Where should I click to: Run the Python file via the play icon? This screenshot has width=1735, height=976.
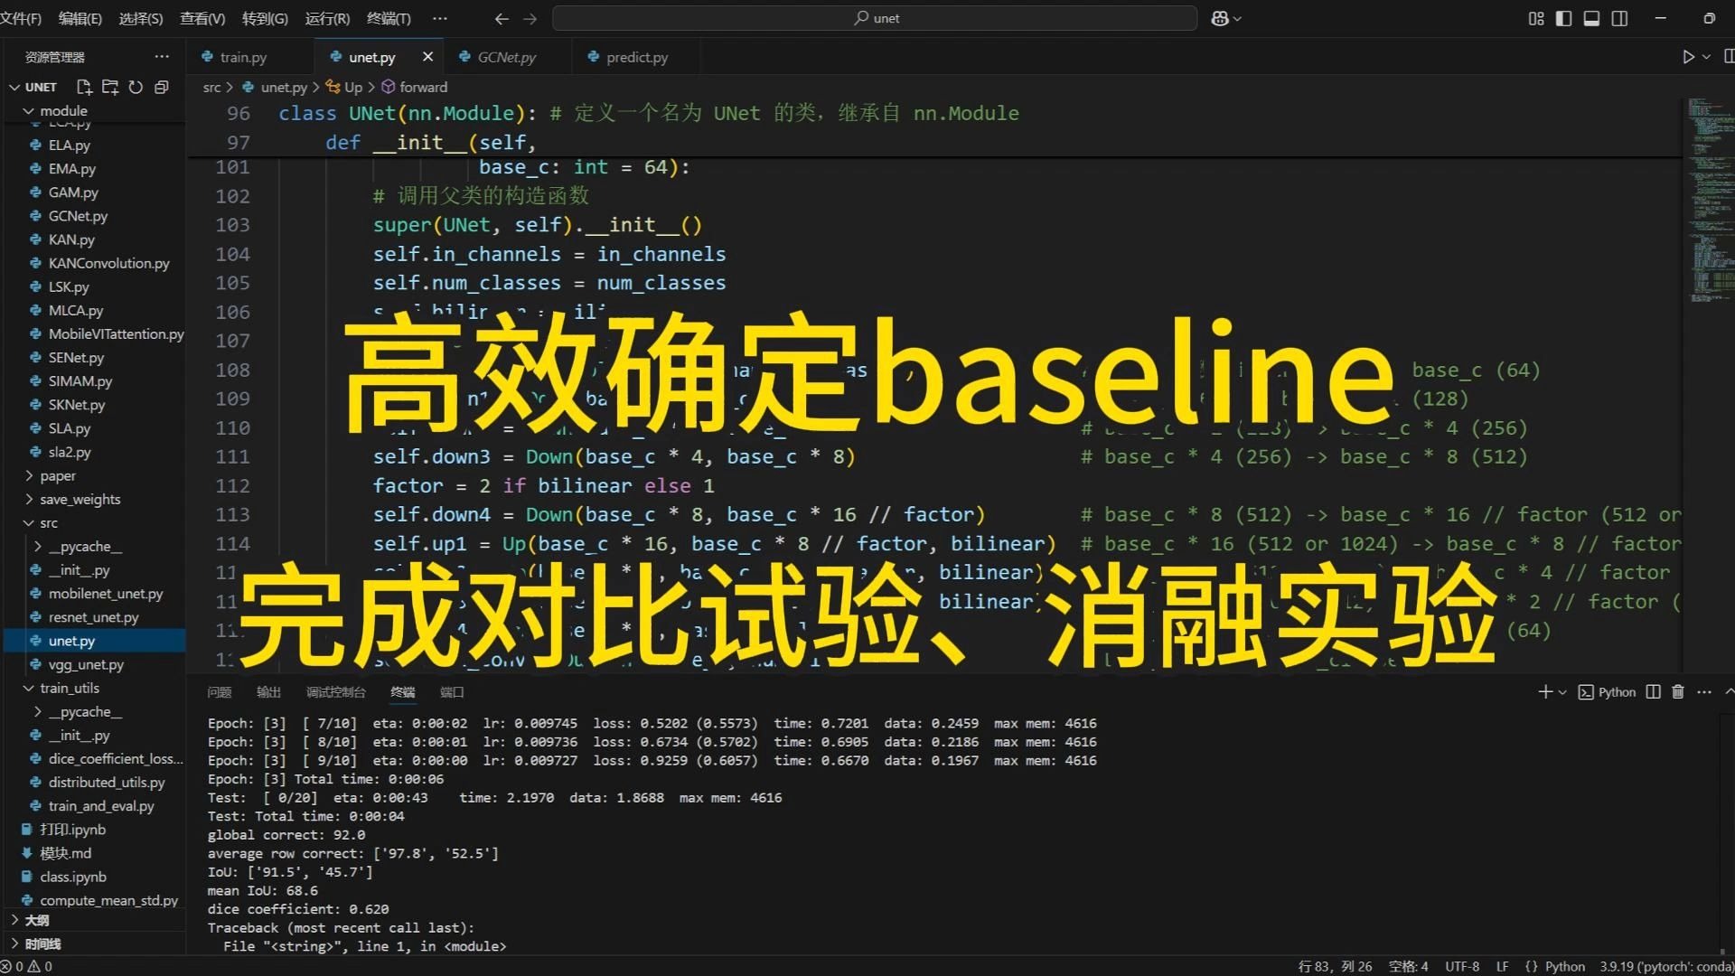tap(1688, 56)
